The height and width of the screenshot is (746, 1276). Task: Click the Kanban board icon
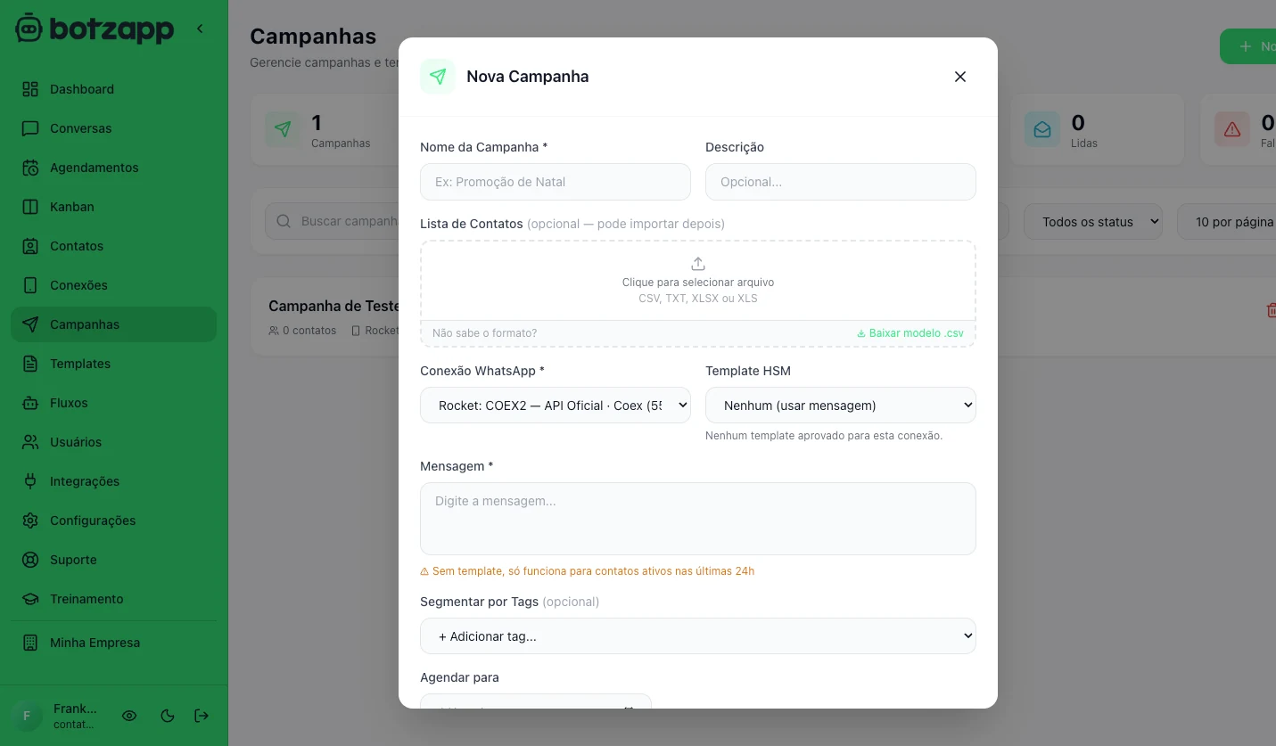(x=30, y=207)
